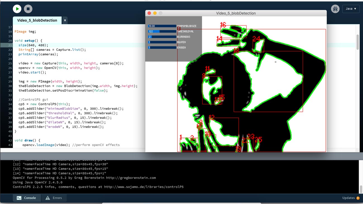Image resolution: width=363 pixels, height=204 pixels.
Task: Switch to the Console tab
Action: pyautogui.click(x=27, y=198)
